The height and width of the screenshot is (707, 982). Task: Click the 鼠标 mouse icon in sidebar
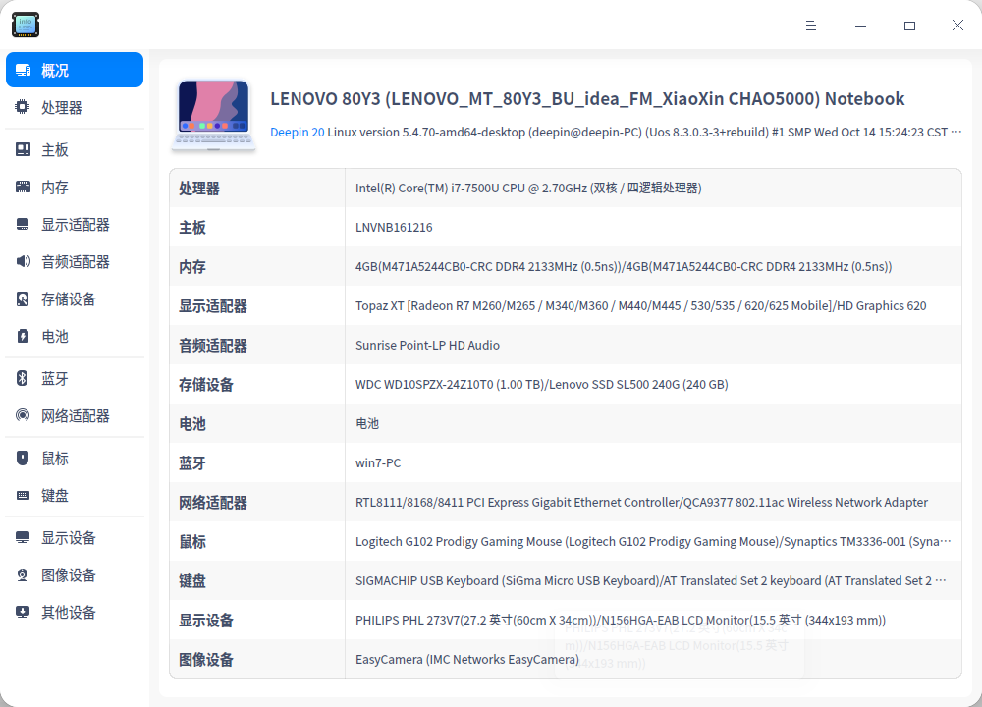(x=23, y=458)
